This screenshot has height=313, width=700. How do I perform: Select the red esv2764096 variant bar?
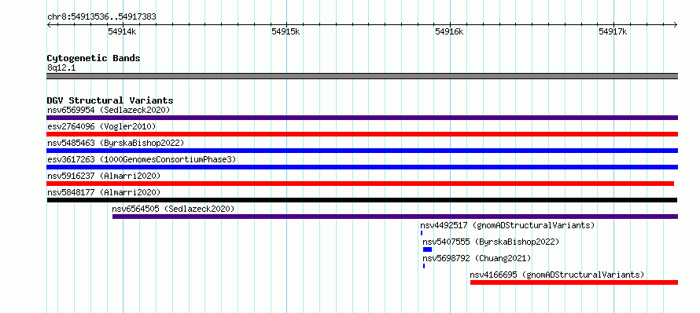click(x=362, y=134)
